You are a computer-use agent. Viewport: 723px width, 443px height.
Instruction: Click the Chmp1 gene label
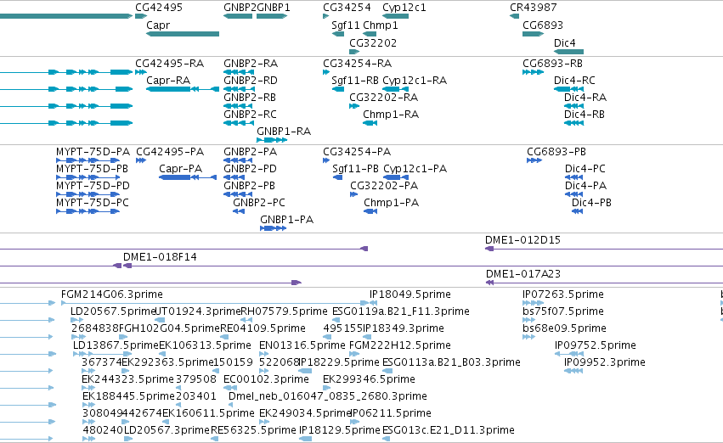380,25
